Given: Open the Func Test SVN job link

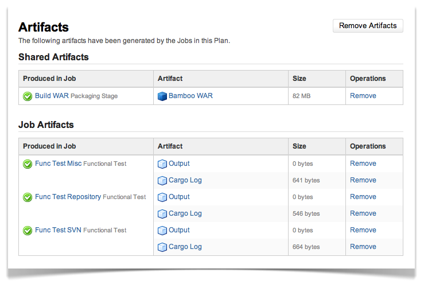Looking at the screenshot, I should coord(58,230).
